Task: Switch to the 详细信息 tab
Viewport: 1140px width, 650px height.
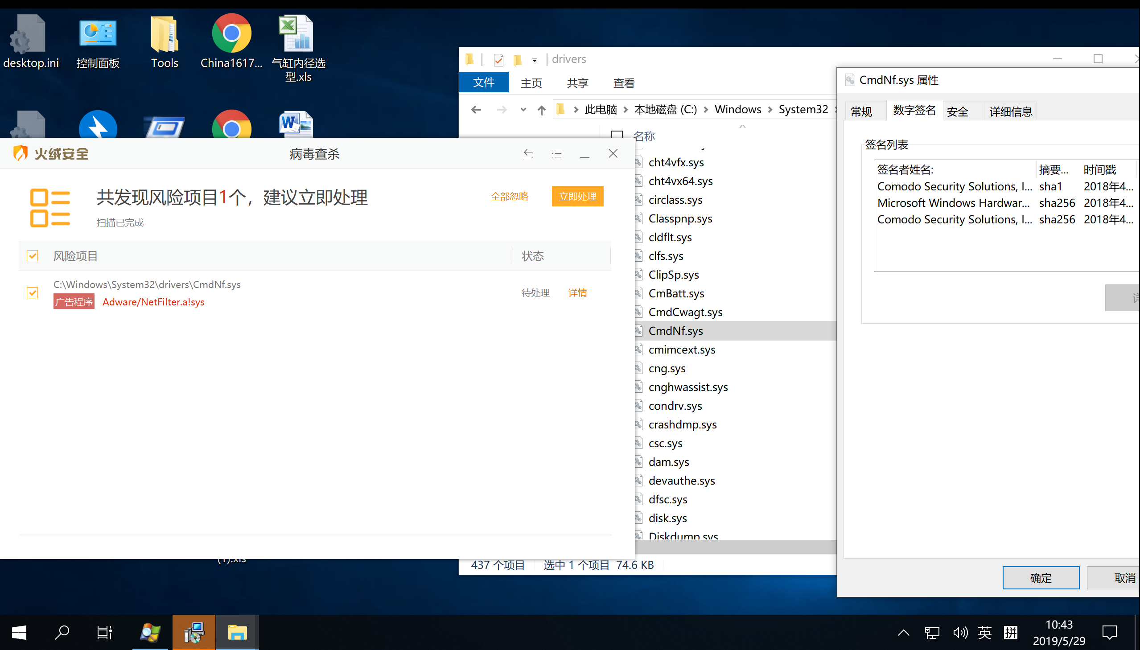Action: 1010,111
